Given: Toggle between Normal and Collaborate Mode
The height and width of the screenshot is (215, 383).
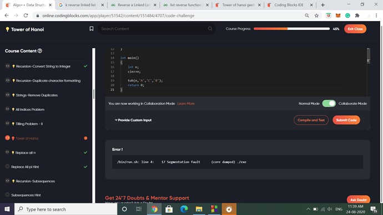Looking at the screenshot, I should (x=329, y=104).
